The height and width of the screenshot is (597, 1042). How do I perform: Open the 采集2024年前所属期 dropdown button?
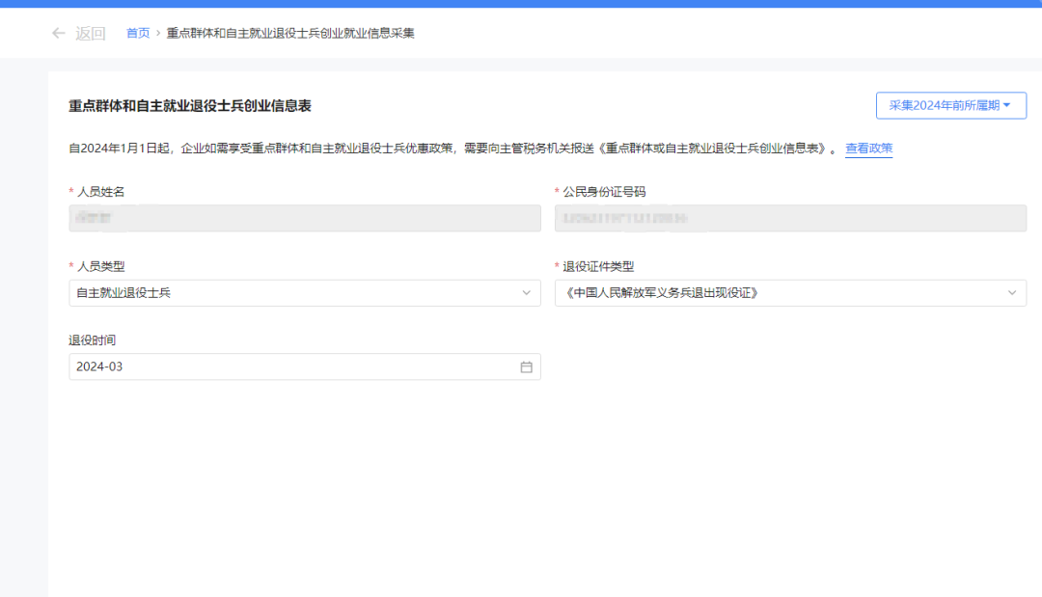(x=951, y=105)
